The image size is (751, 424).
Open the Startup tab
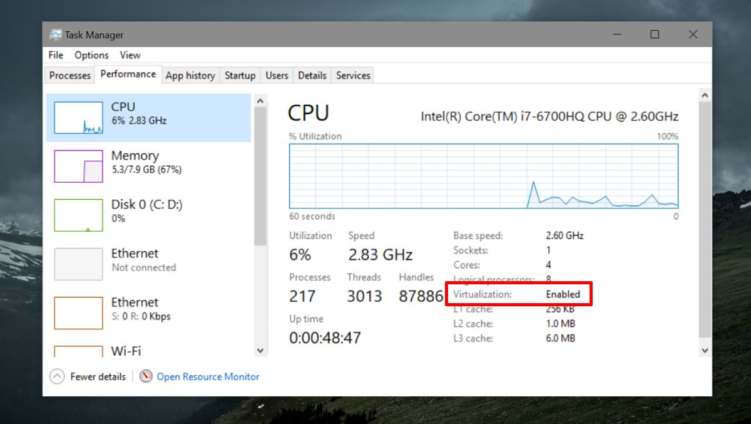pos(240,75)
